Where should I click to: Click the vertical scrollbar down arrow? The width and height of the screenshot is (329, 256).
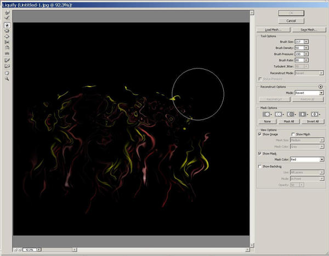[252, 245]
